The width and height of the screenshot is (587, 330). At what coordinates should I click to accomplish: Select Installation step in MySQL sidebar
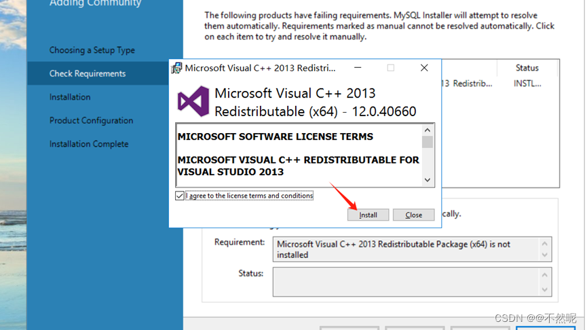pyautogui.click(x=70, y=97)
